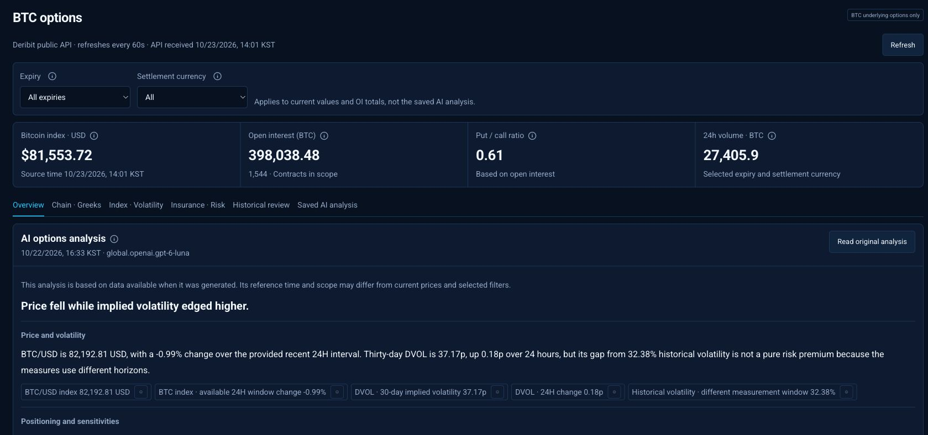Click the icon in the DVOL 24H change chip
The image size is (928, 435).
(614, 392)
